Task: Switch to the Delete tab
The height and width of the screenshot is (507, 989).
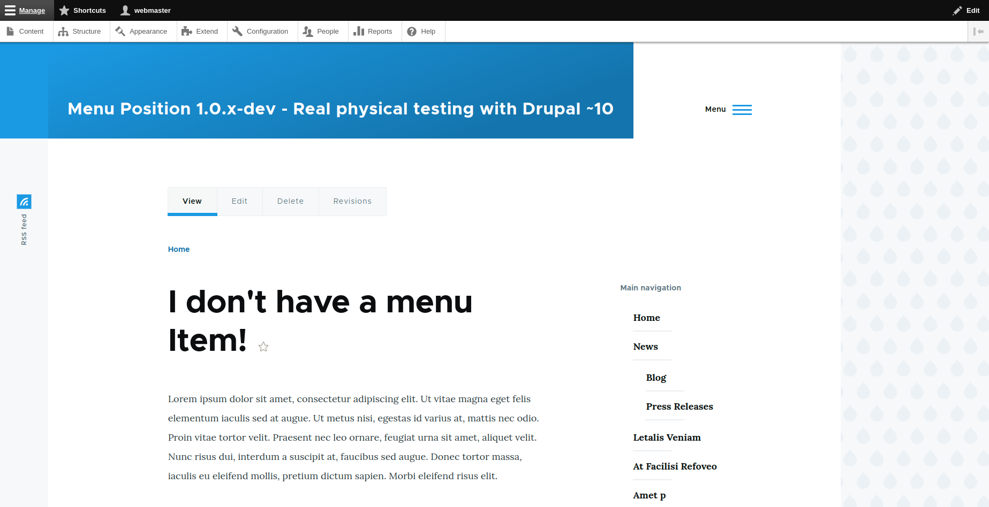Action: [x=290, y=201]
